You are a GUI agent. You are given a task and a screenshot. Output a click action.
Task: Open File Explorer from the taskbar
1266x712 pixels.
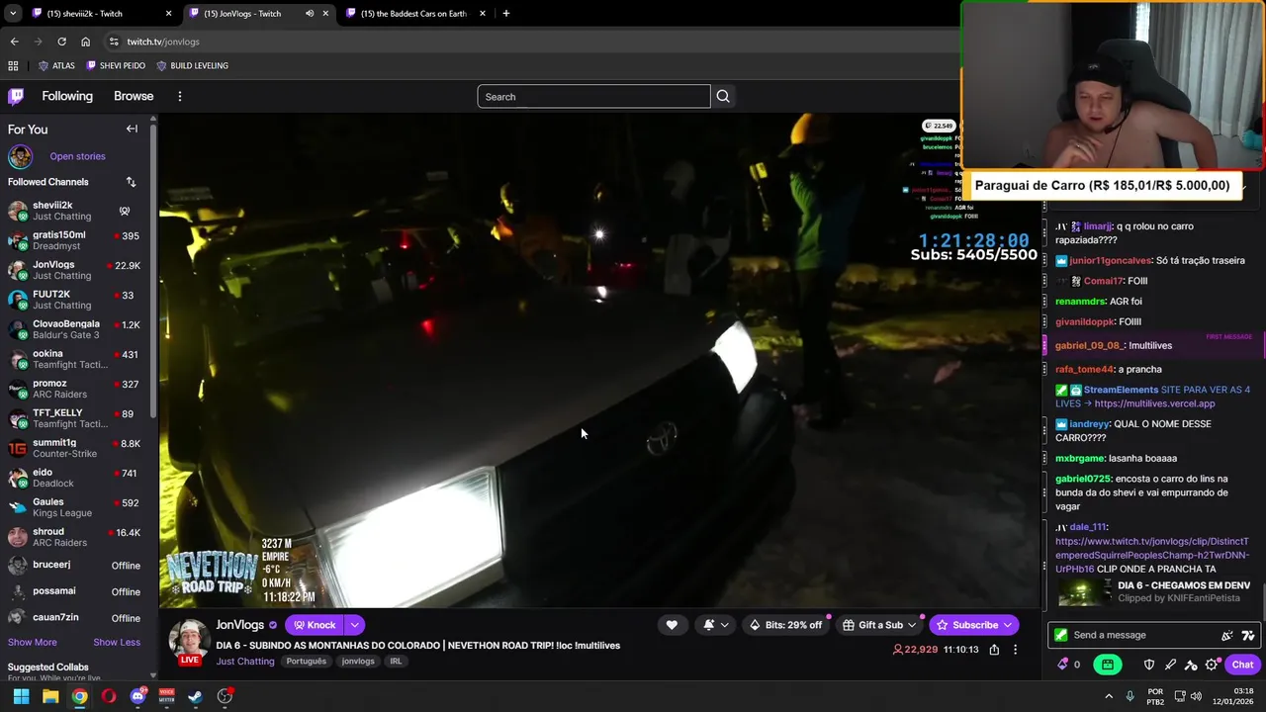tap(50, 696)
